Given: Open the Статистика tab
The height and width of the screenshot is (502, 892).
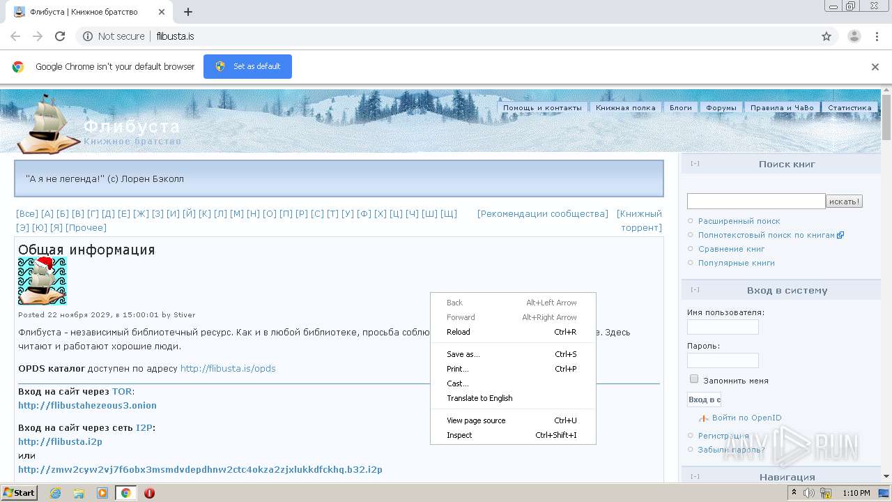Looking at the screenshot, I should [x=849, y=108].
